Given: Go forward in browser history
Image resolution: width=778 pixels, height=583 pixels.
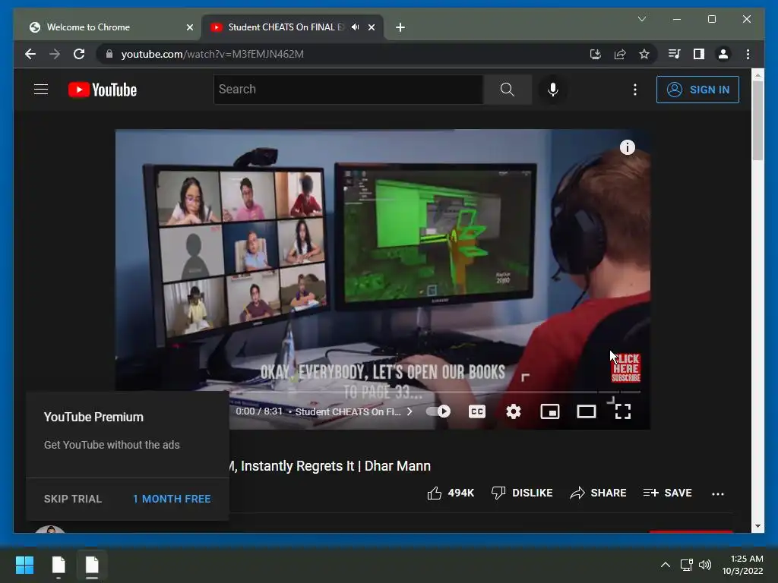Looking at the screenshot, I should pos(55,54).
